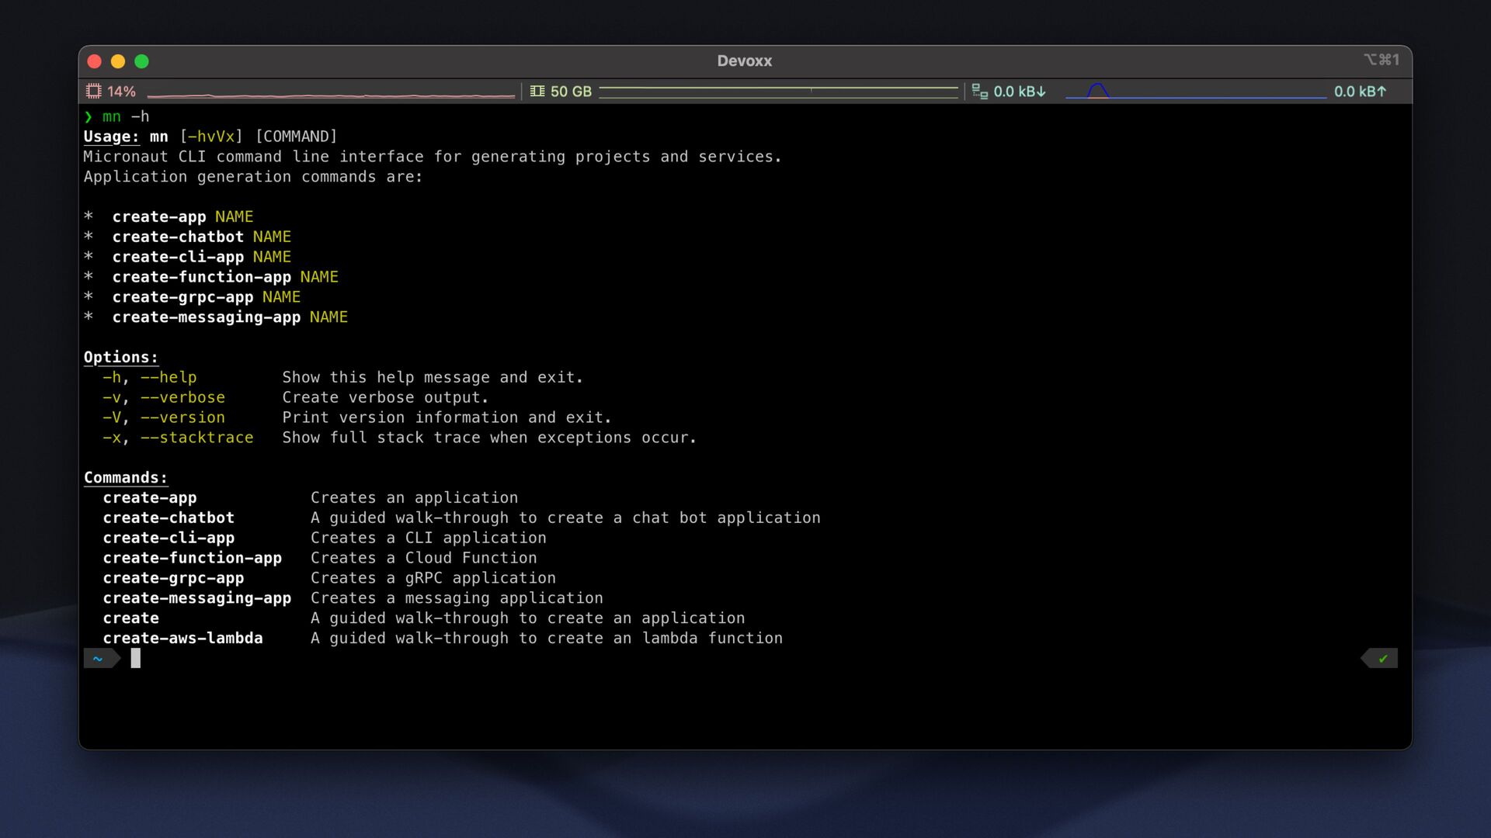Screen dimensions: 1491x838
Task: Click the blue tilde directory prompt segment
Action: pos(98,659)
